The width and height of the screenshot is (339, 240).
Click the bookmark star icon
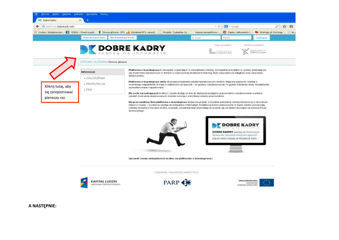coord(284,26)
